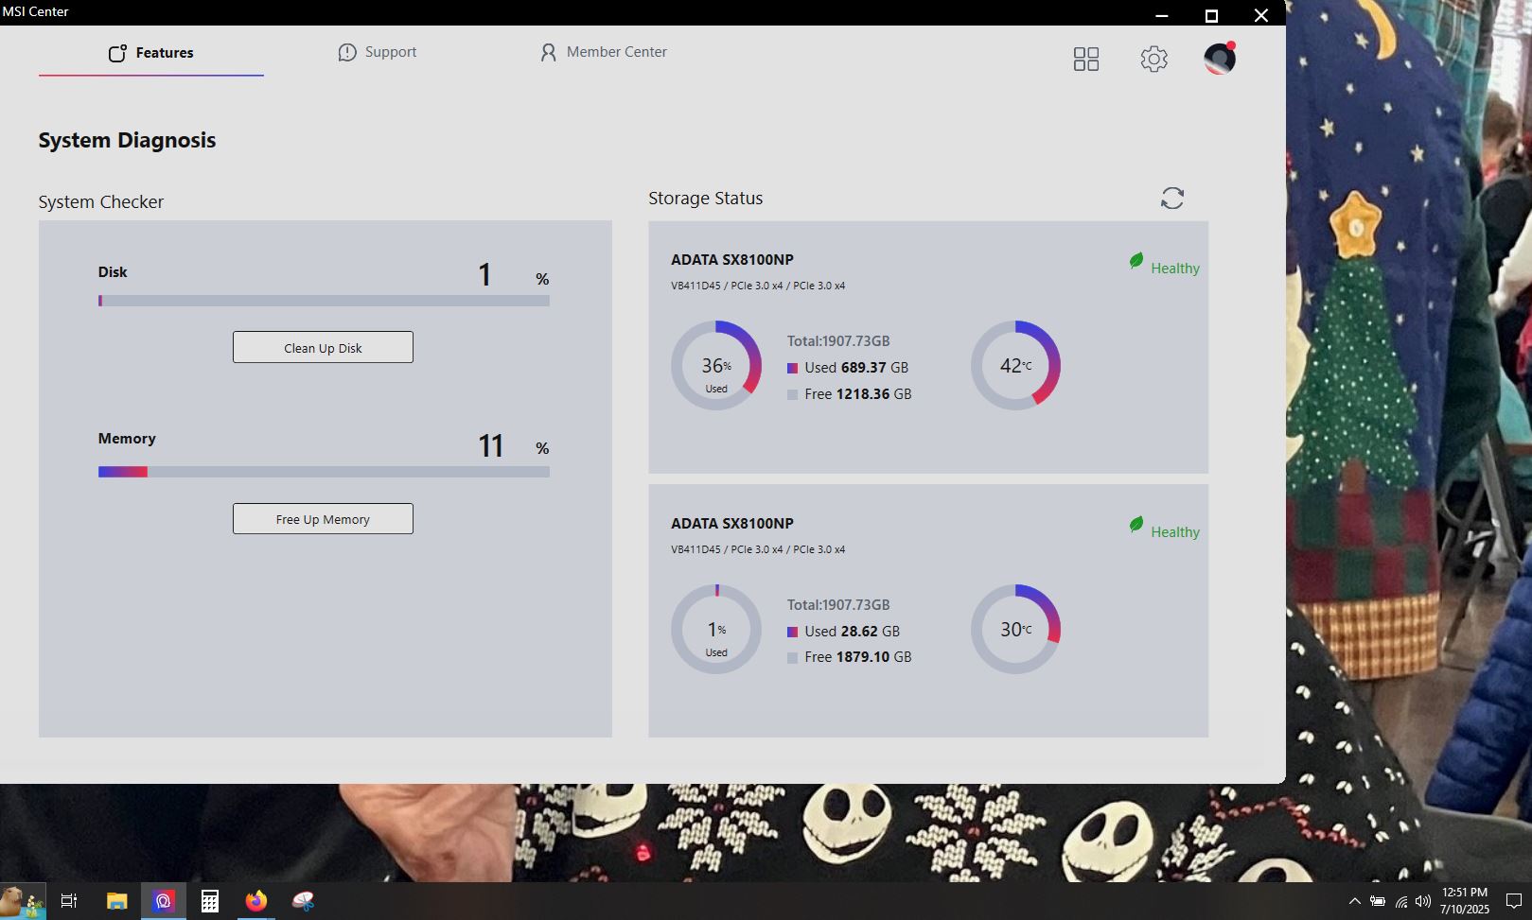
Task: Switch to the Support tab
Action: click(378, 52)
